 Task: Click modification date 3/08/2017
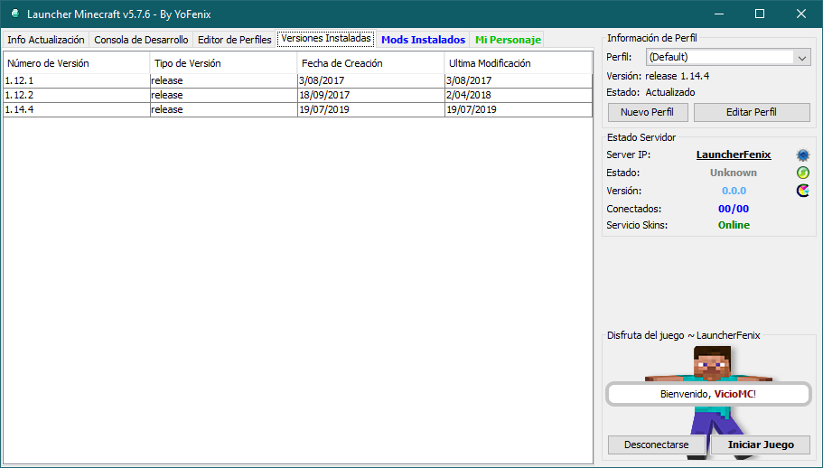tap(469, 80)
